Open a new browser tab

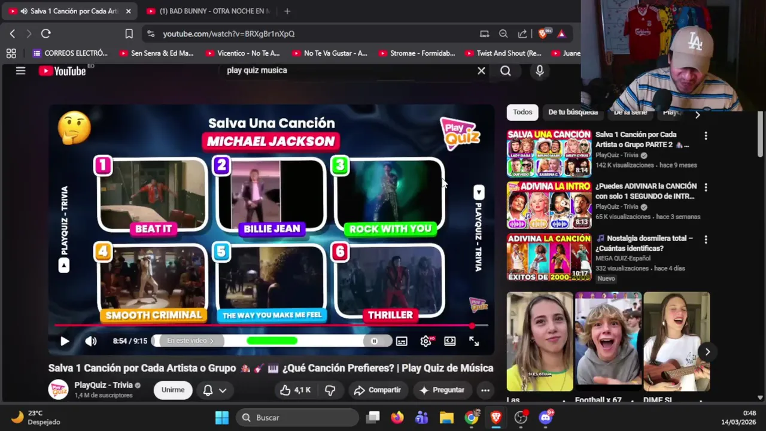pos(287,11)
